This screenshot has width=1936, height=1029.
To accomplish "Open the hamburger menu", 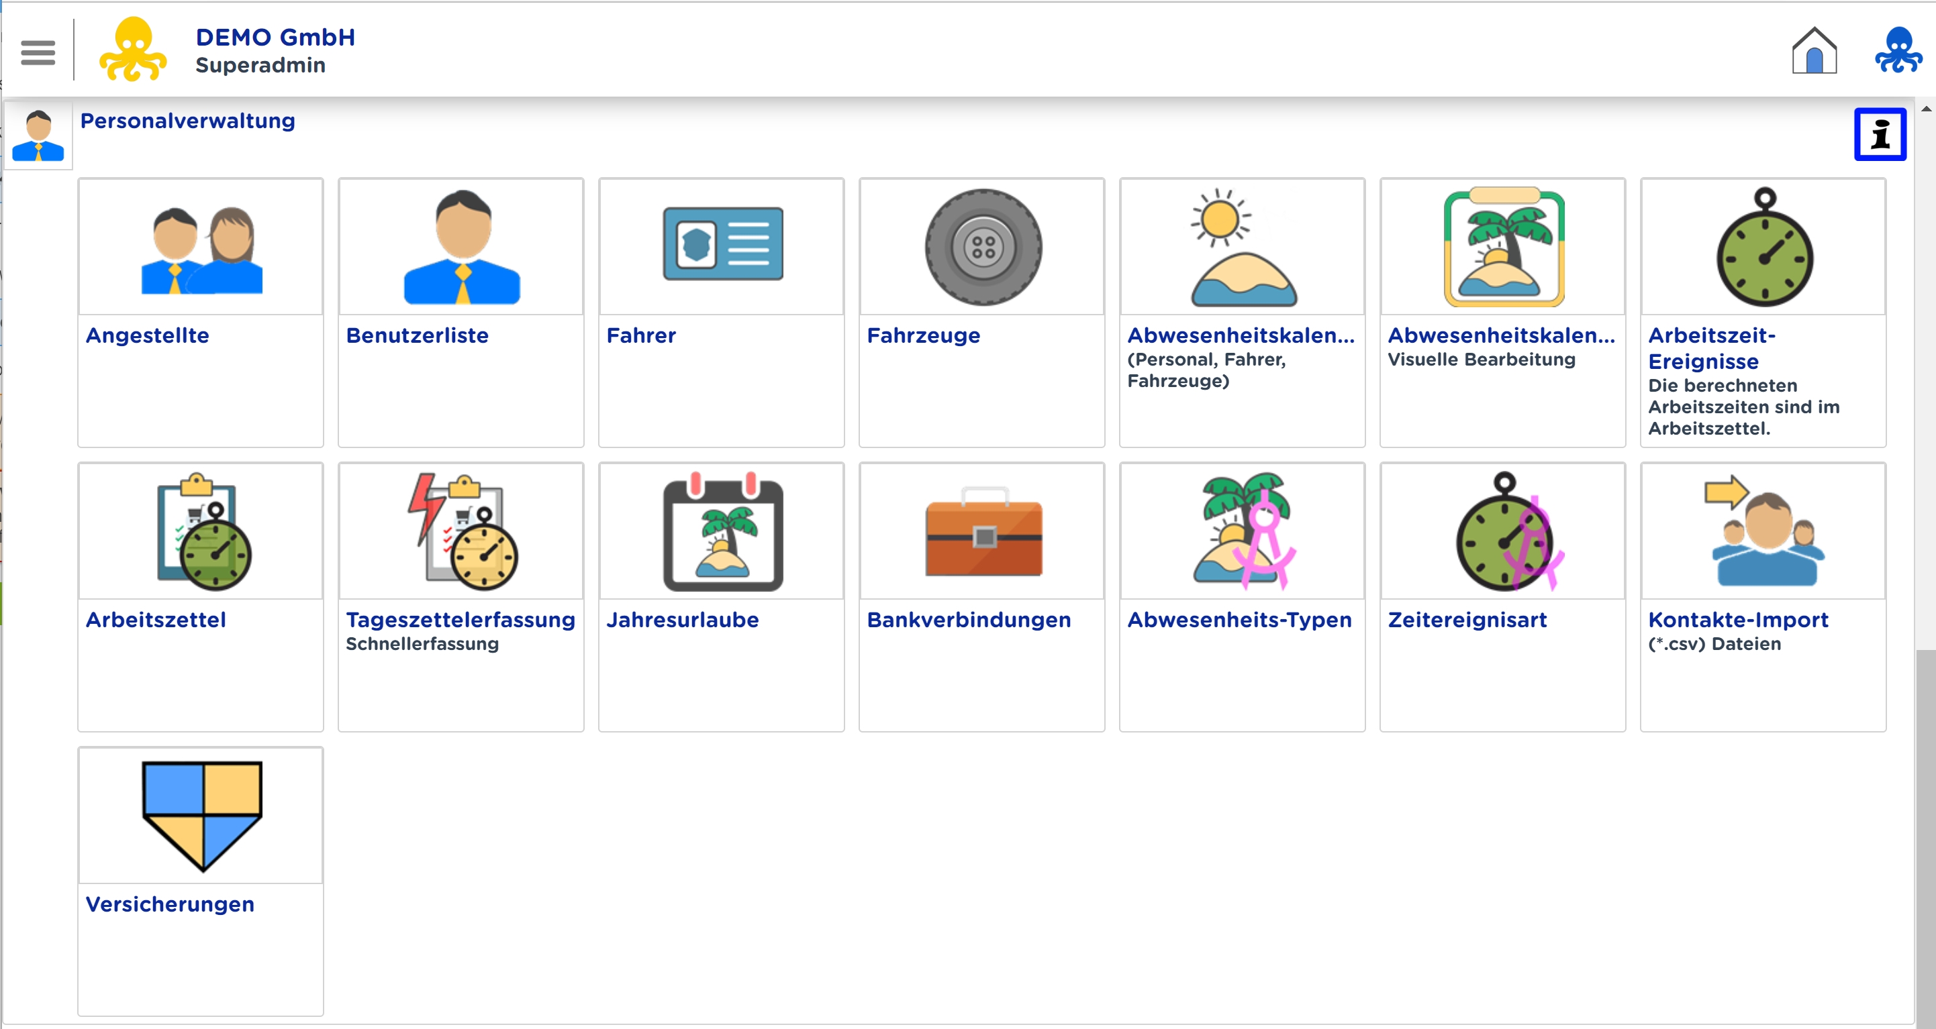I will tap(38, 52).
